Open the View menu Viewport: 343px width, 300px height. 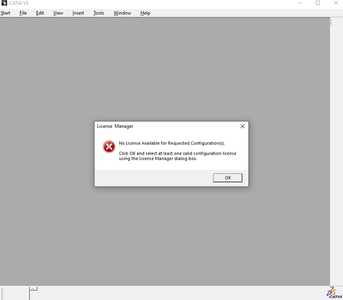(x=58, y=13)
